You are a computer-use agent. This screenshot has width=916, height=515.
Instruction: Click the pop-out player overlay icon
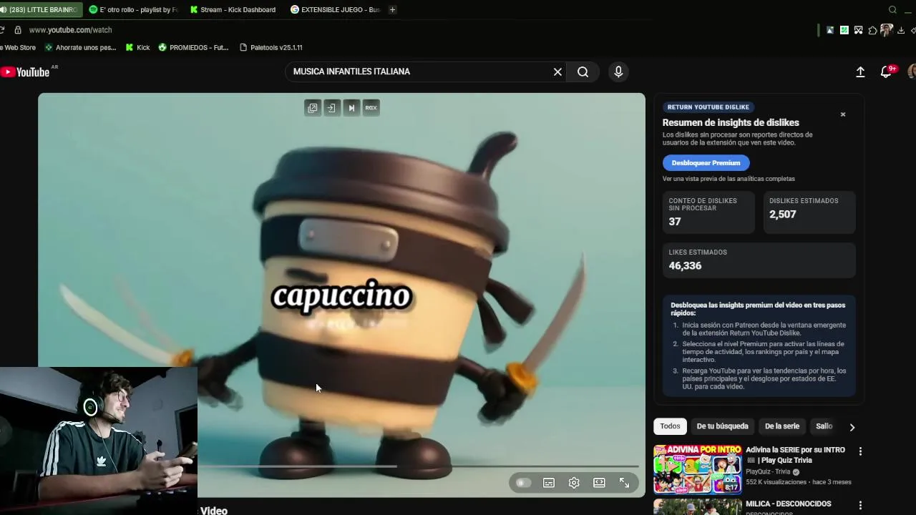tap(313, 108)
